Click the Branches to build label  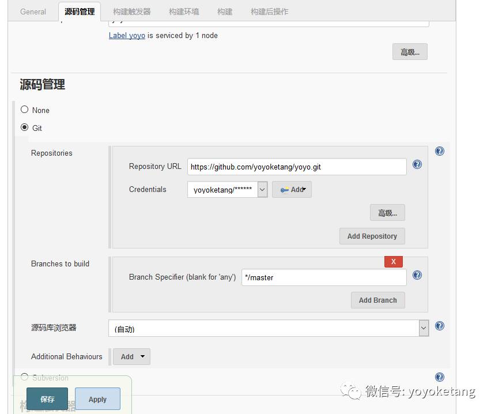click(60, 264)
